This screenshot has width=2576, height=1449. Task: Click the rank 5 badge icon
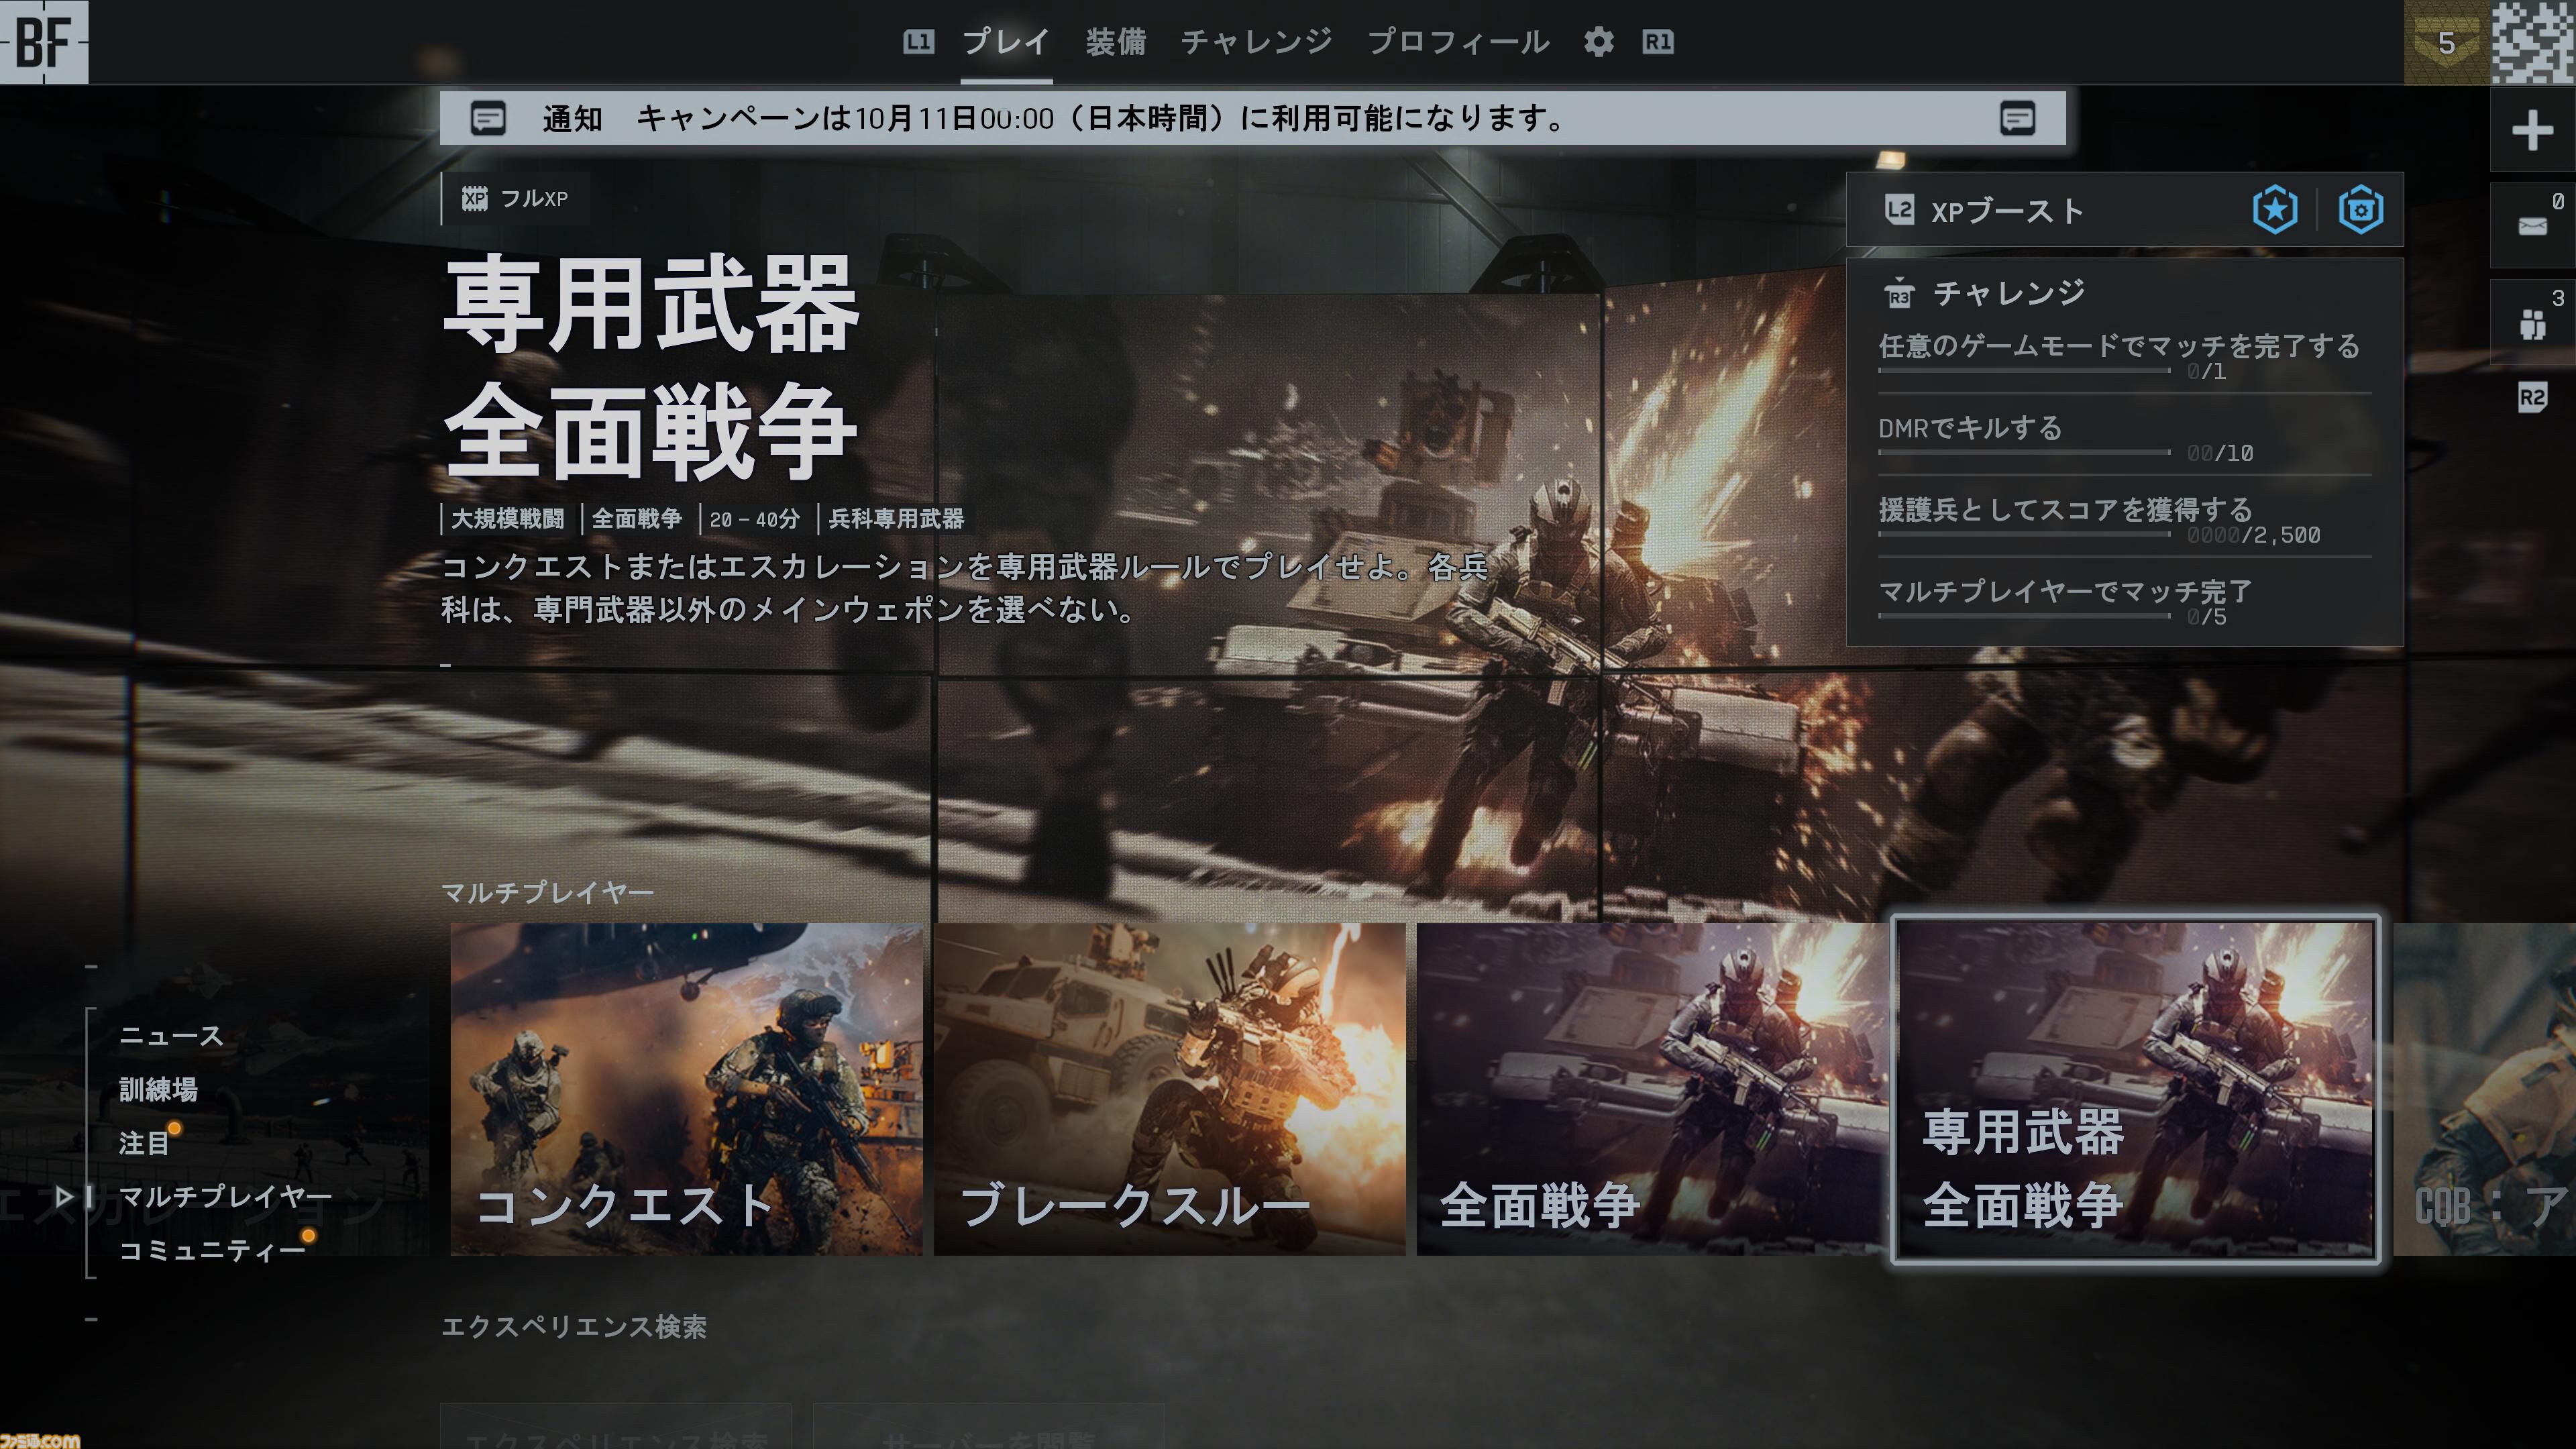[x=2446, y=43]
